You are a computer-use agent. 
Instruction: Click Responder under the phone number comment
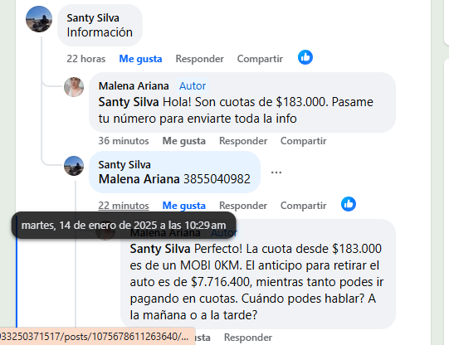pos(243,206)
